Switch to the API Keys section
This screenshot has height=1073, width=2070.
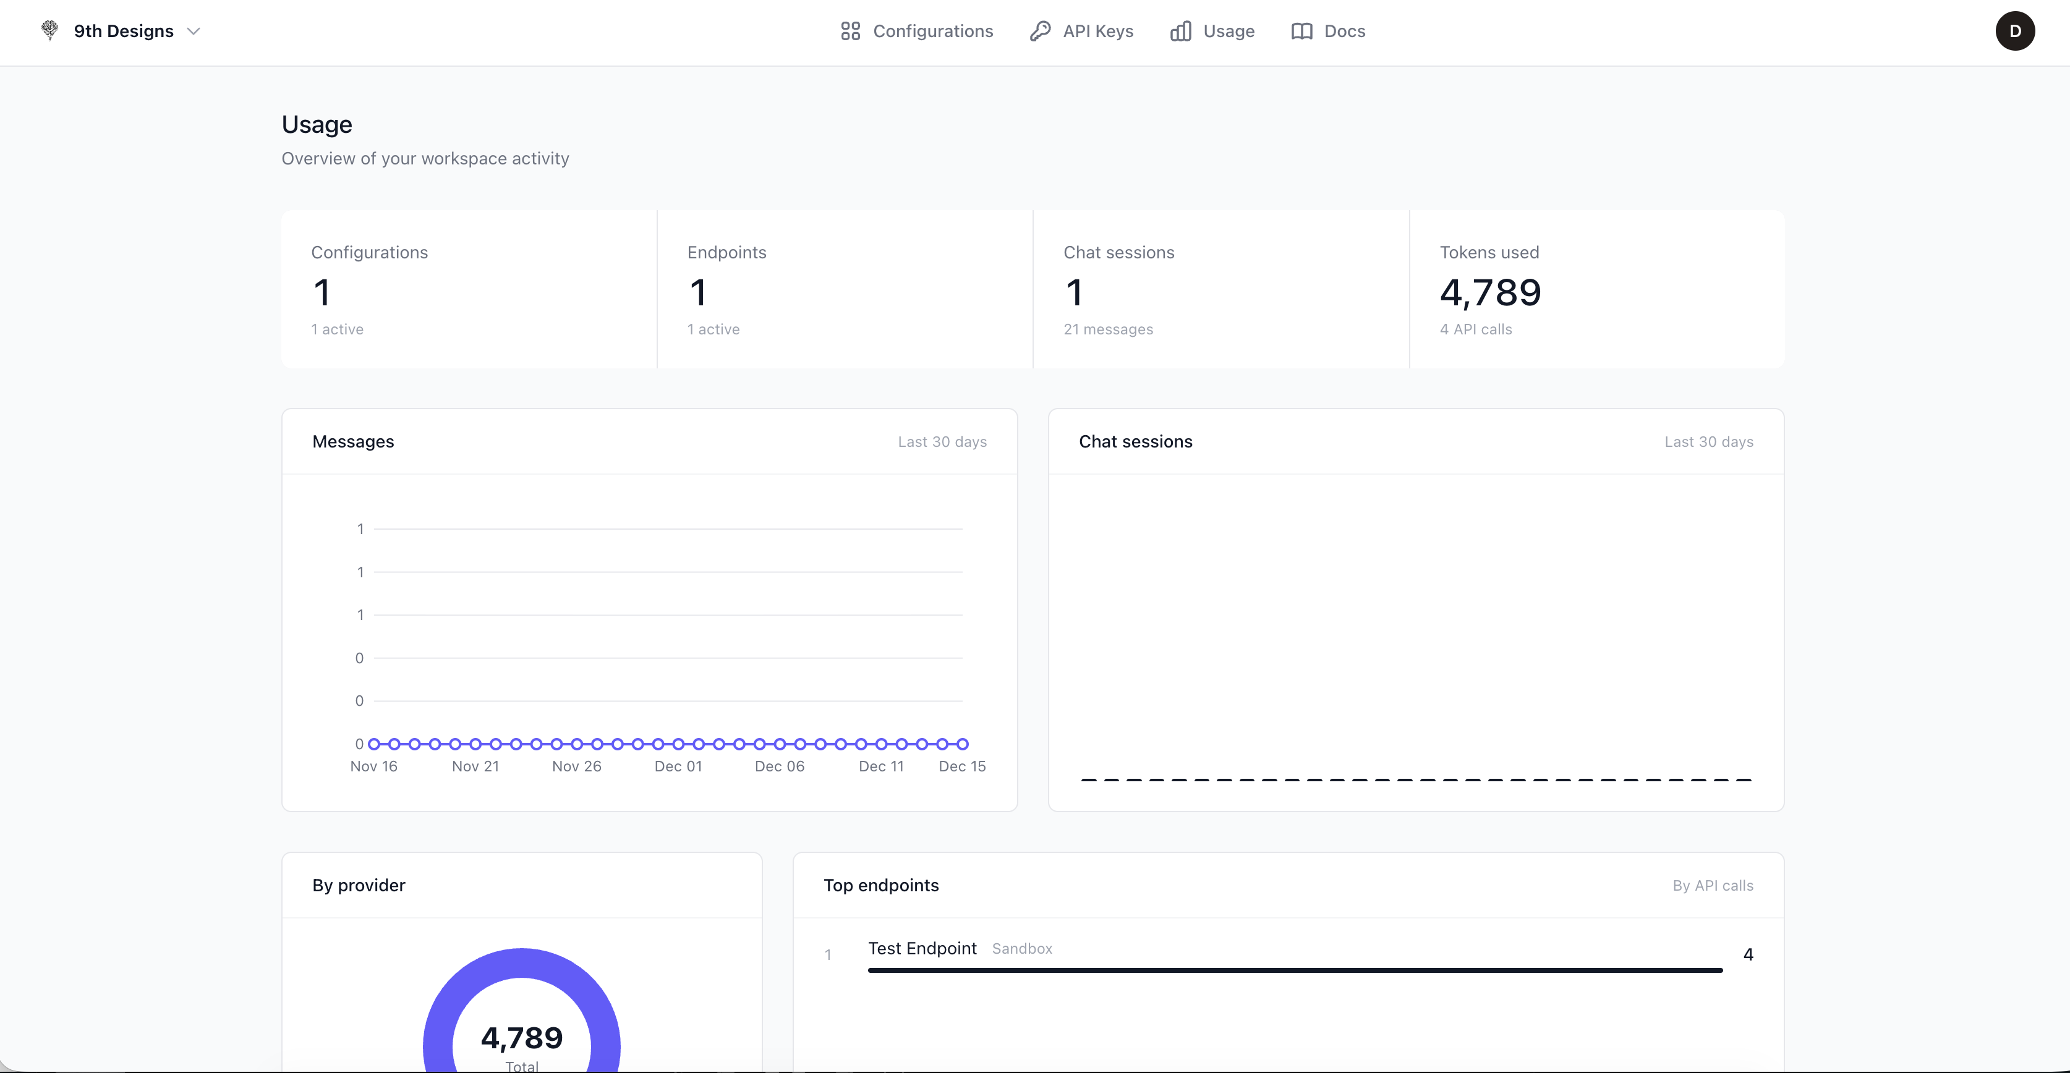click(1099, 32)
